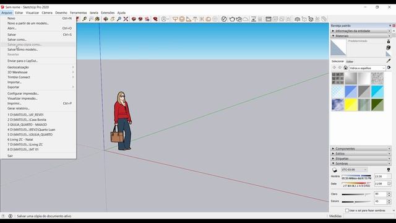This screenshot has width=396, height=223.
Task: Open the Vidros e espelhos material dropdown
Action: [x=367, y=68]
